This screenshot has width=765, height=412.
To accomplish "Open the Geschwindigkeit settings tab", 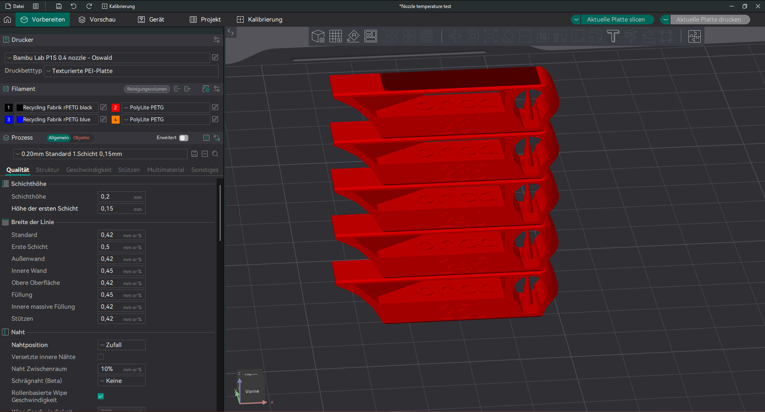I will coord(89,170).
